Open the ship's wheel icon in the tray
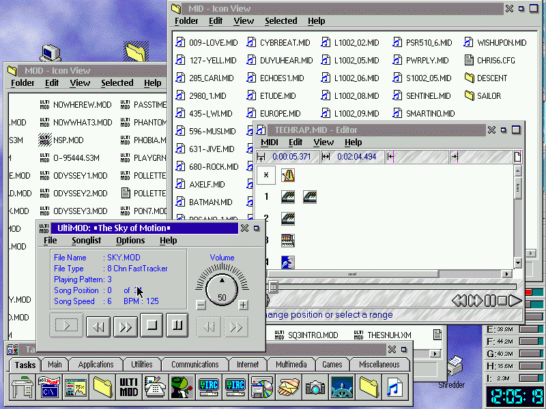 point(342,387)
